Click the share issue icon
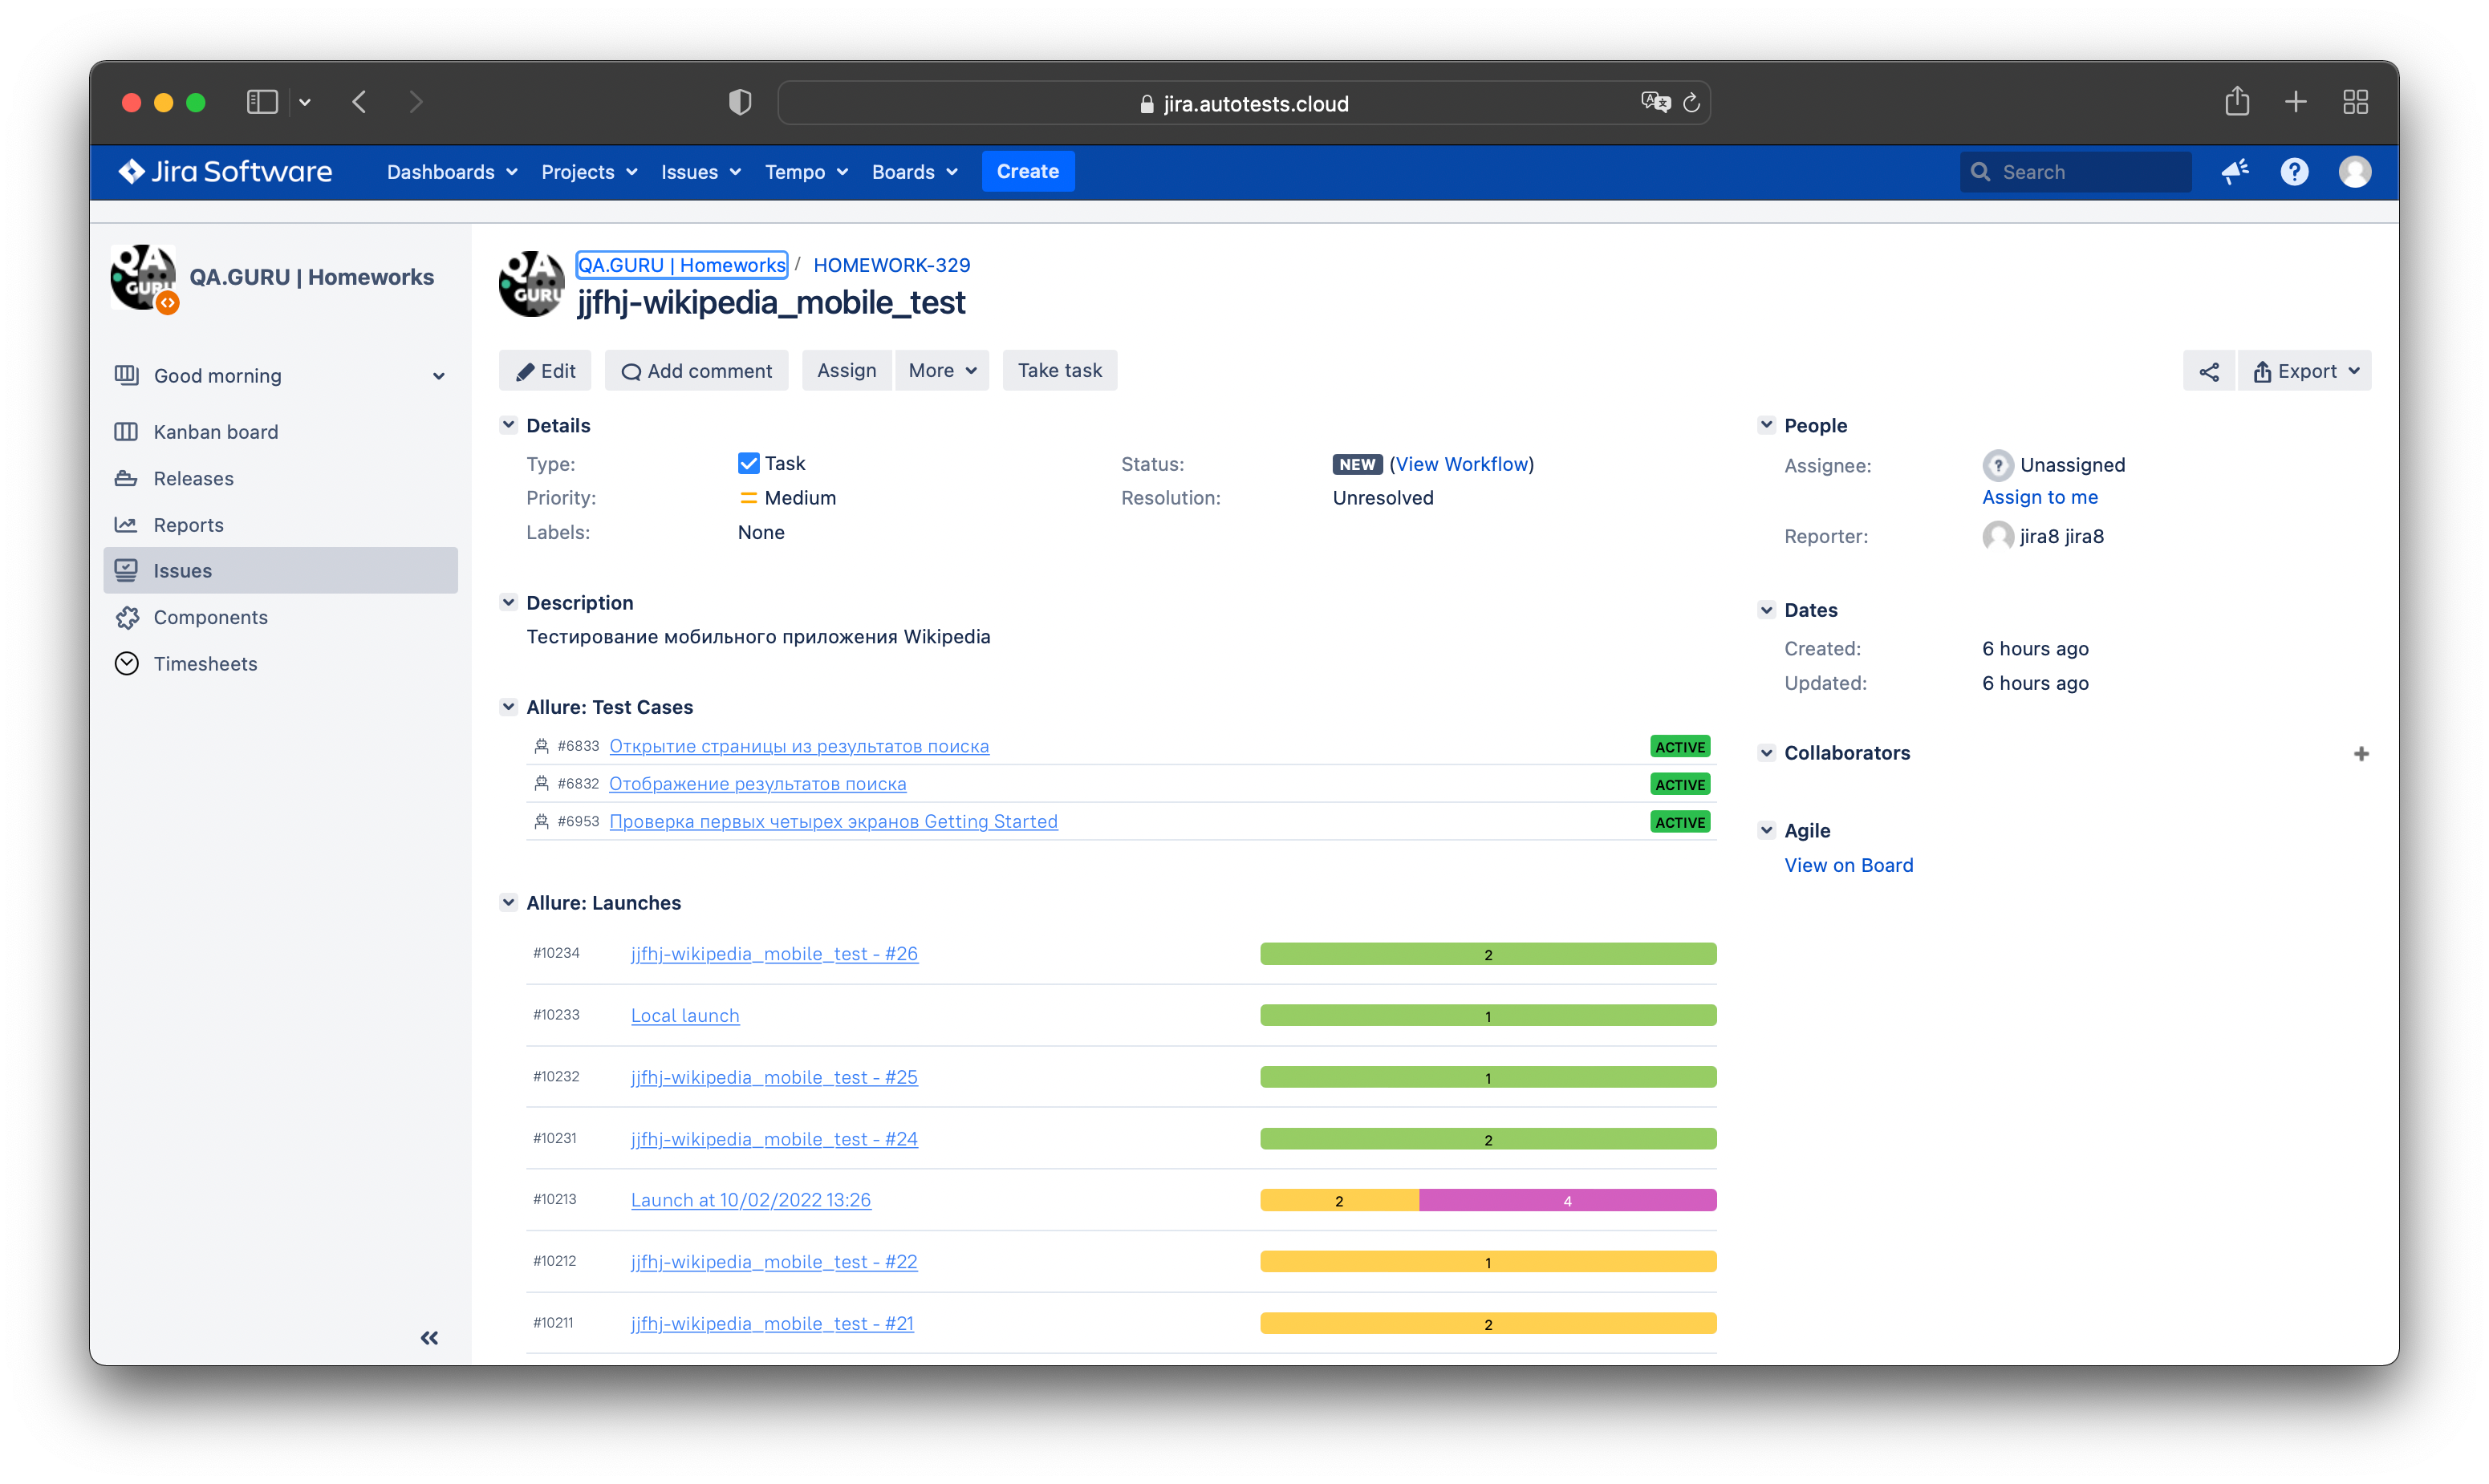The image size is (2489, 1484). point(2208,371)
